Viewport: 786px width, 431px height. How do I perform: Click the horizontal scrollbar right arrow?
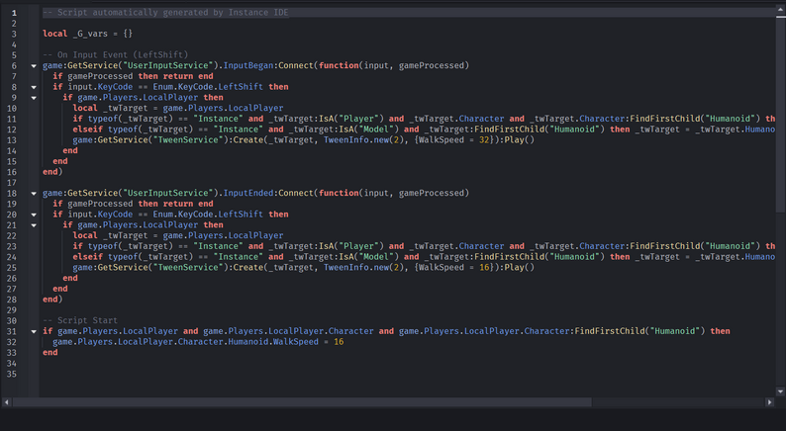click(x=769, y=402)
